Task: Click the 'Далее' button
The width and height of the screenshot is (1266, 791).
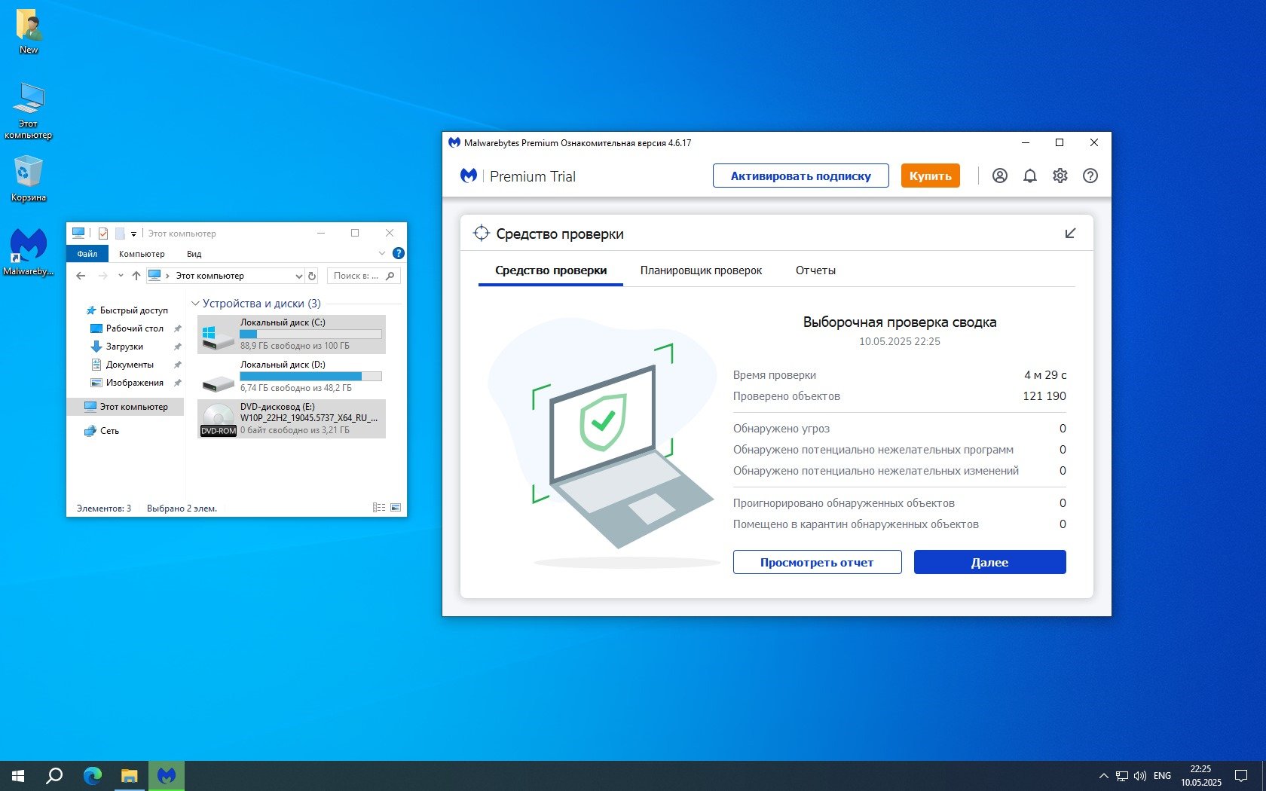Action: tap(989, 562)
